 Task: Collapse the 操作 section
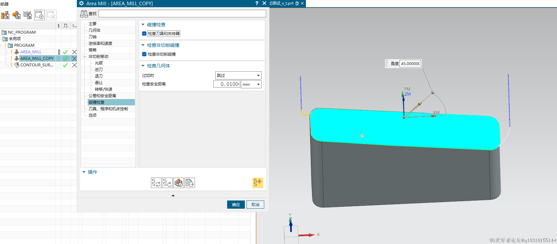(x=84, y=172)
